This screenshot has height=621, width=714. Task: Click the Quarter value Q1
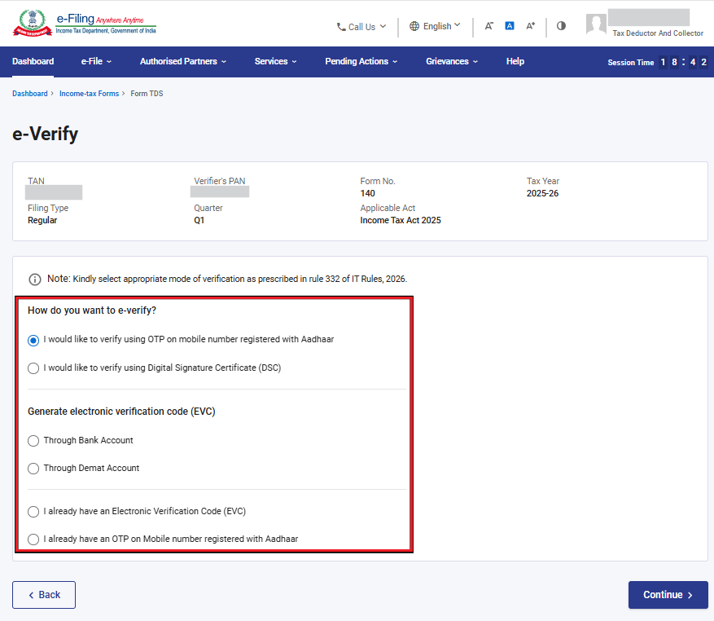199,220
